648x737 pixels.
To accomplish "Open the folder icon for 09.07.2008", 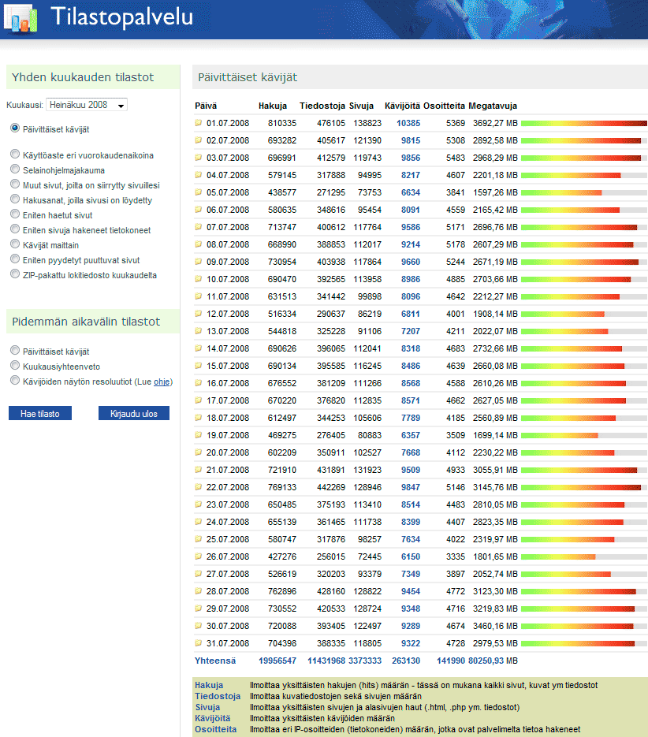I will tap(199, 262).
